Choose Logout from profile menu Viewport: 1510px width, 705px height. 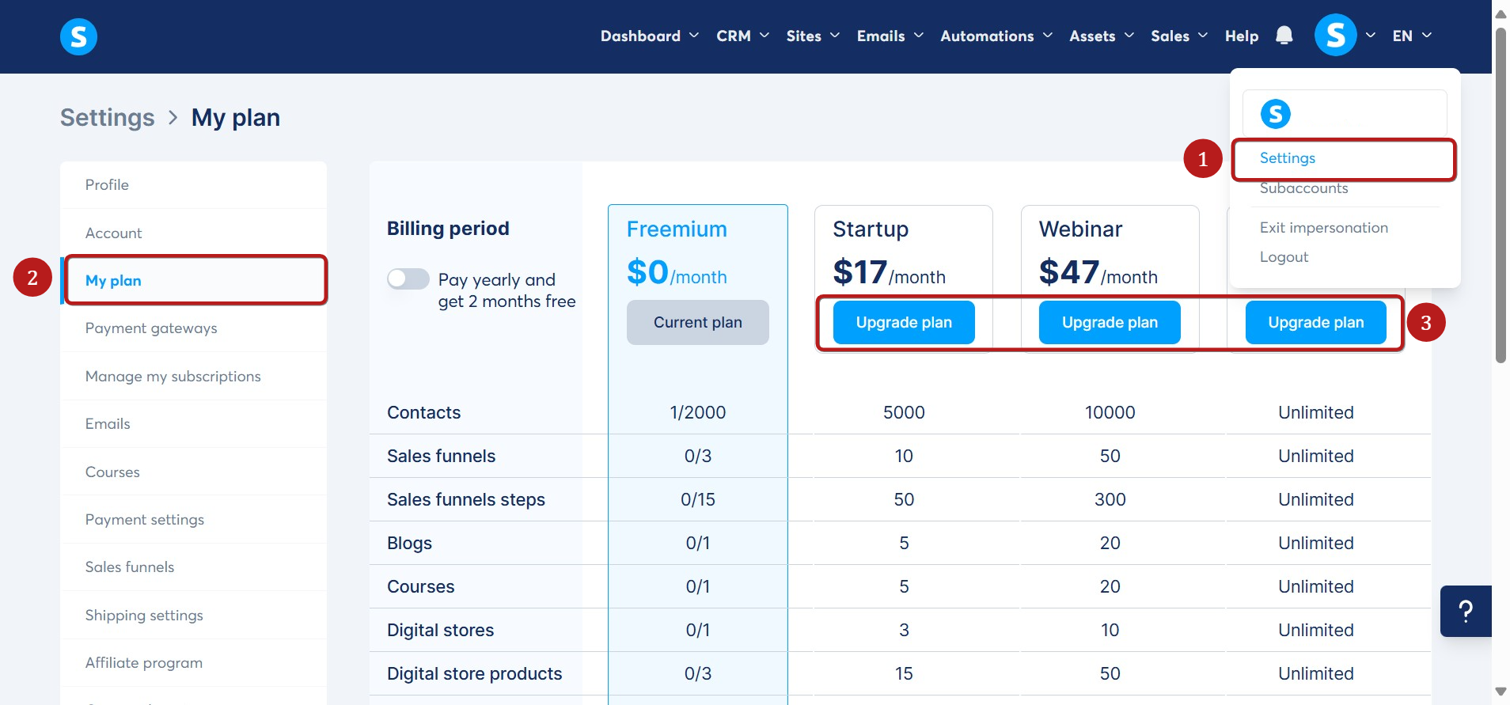(x=1284, y=257)
